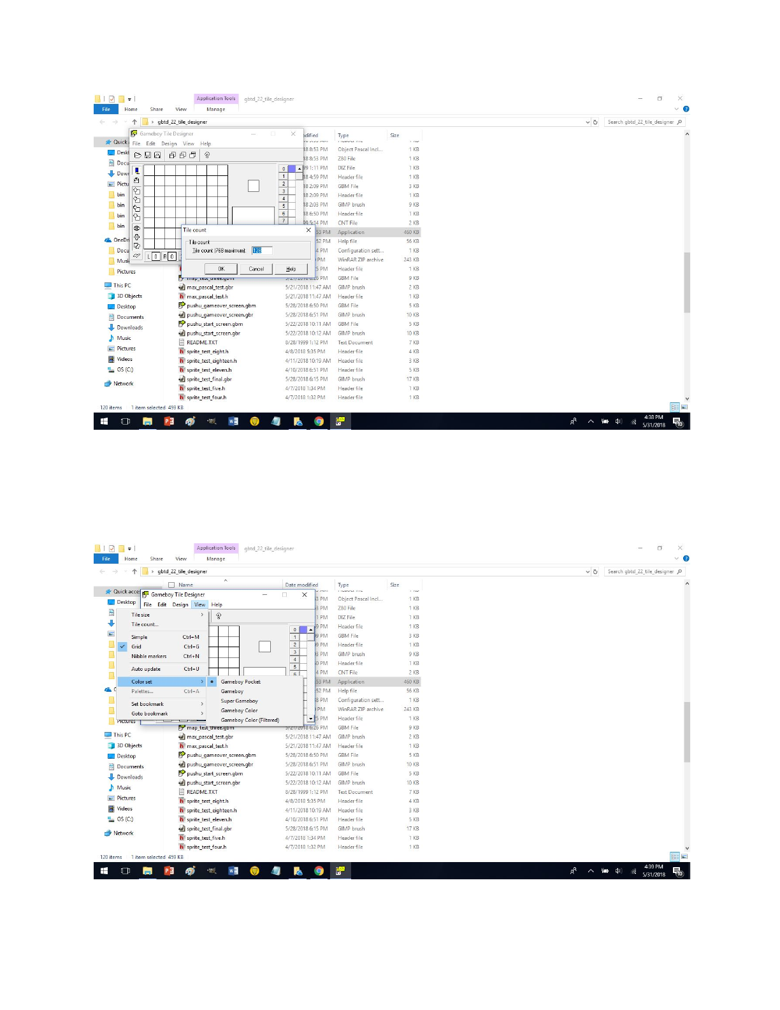780x1010 pixels.
Task: Expand the Goto bookmark submenu
Action: [161, 714]
